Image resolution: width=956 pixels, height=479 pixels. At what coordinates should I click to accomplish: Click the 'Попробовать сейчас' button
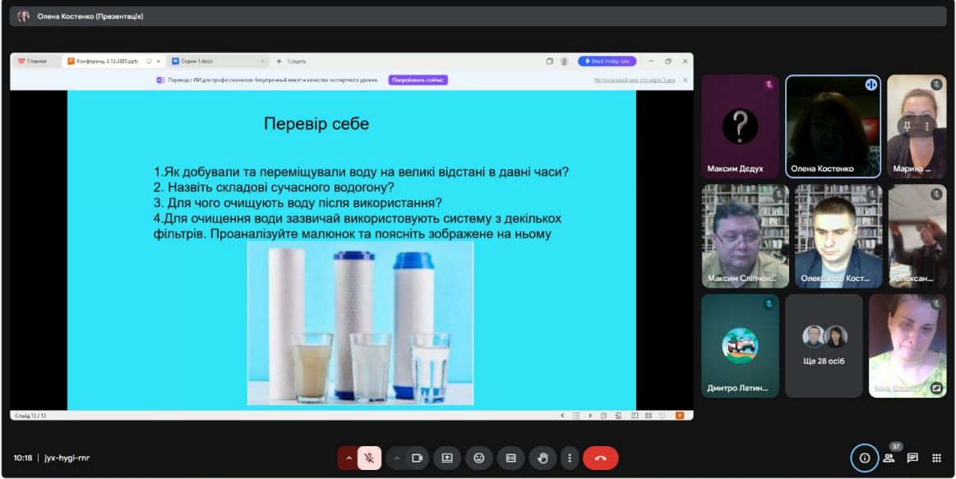418,80
